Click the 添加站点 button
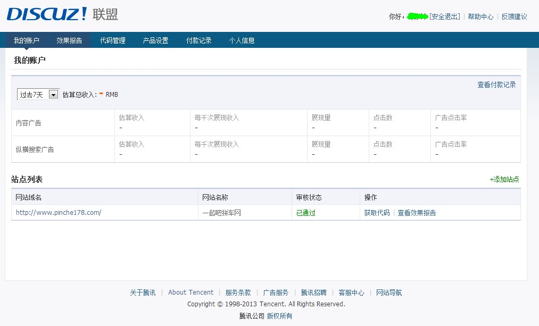Screen dimensions: 539x326 coord(504,179)
